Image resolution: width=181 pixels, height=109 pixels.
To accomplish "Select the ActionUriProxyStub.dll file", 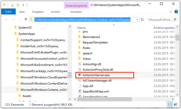I will pos(98,70).
